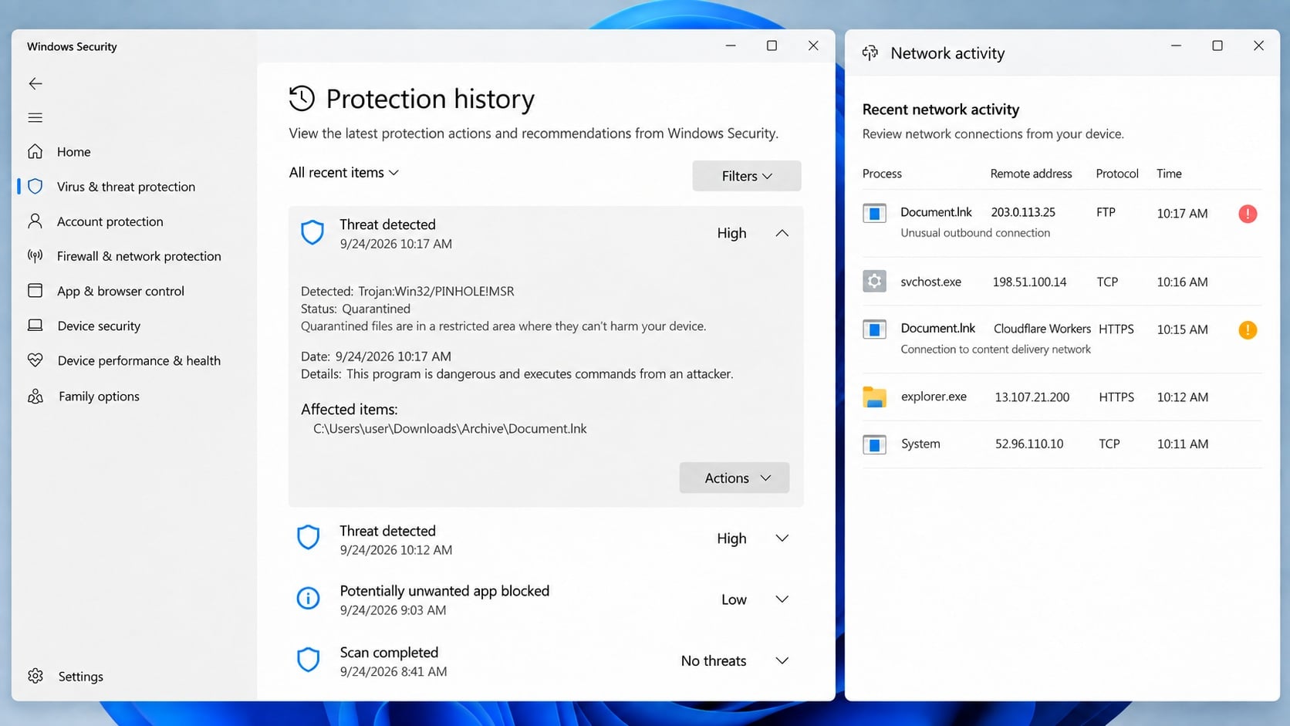Maximize the Network activity window
The image size is (1290, 726).
pyautogui.click(x=1217, y=46)
